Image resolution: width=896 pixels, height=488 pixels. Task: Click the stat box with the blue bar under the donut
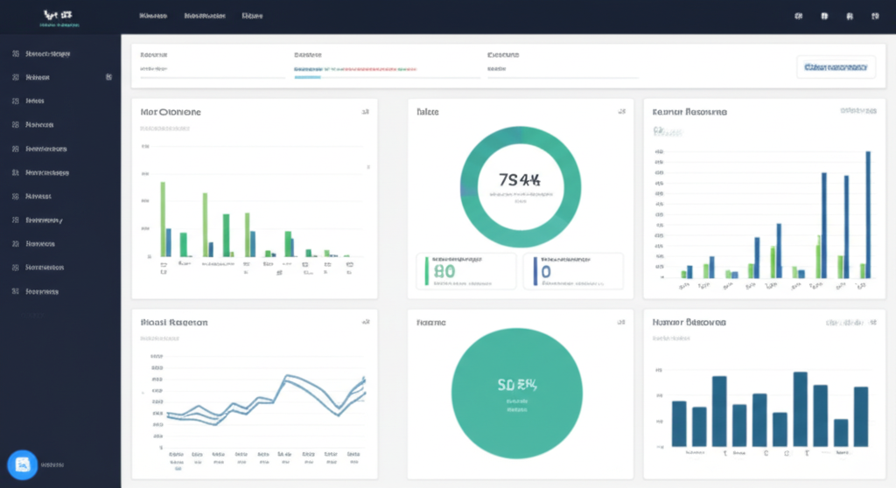[x=573, y=271]
